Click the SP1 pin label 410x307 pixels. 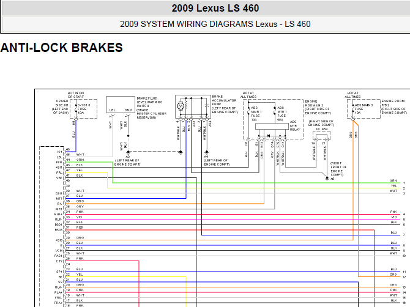coord(59,272)
